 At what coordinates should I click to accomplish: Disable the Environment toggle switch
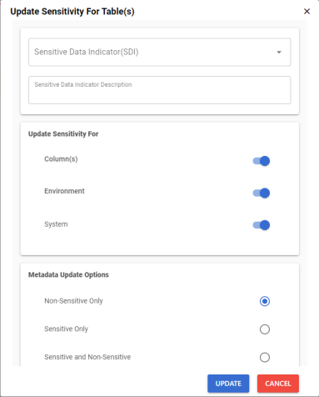coord(262,193)
